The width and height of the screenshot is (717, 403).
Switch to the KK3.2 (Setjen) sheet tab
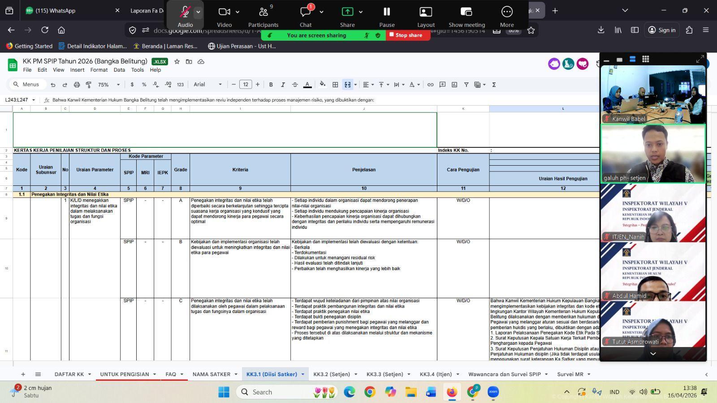[x=331, y=374]
